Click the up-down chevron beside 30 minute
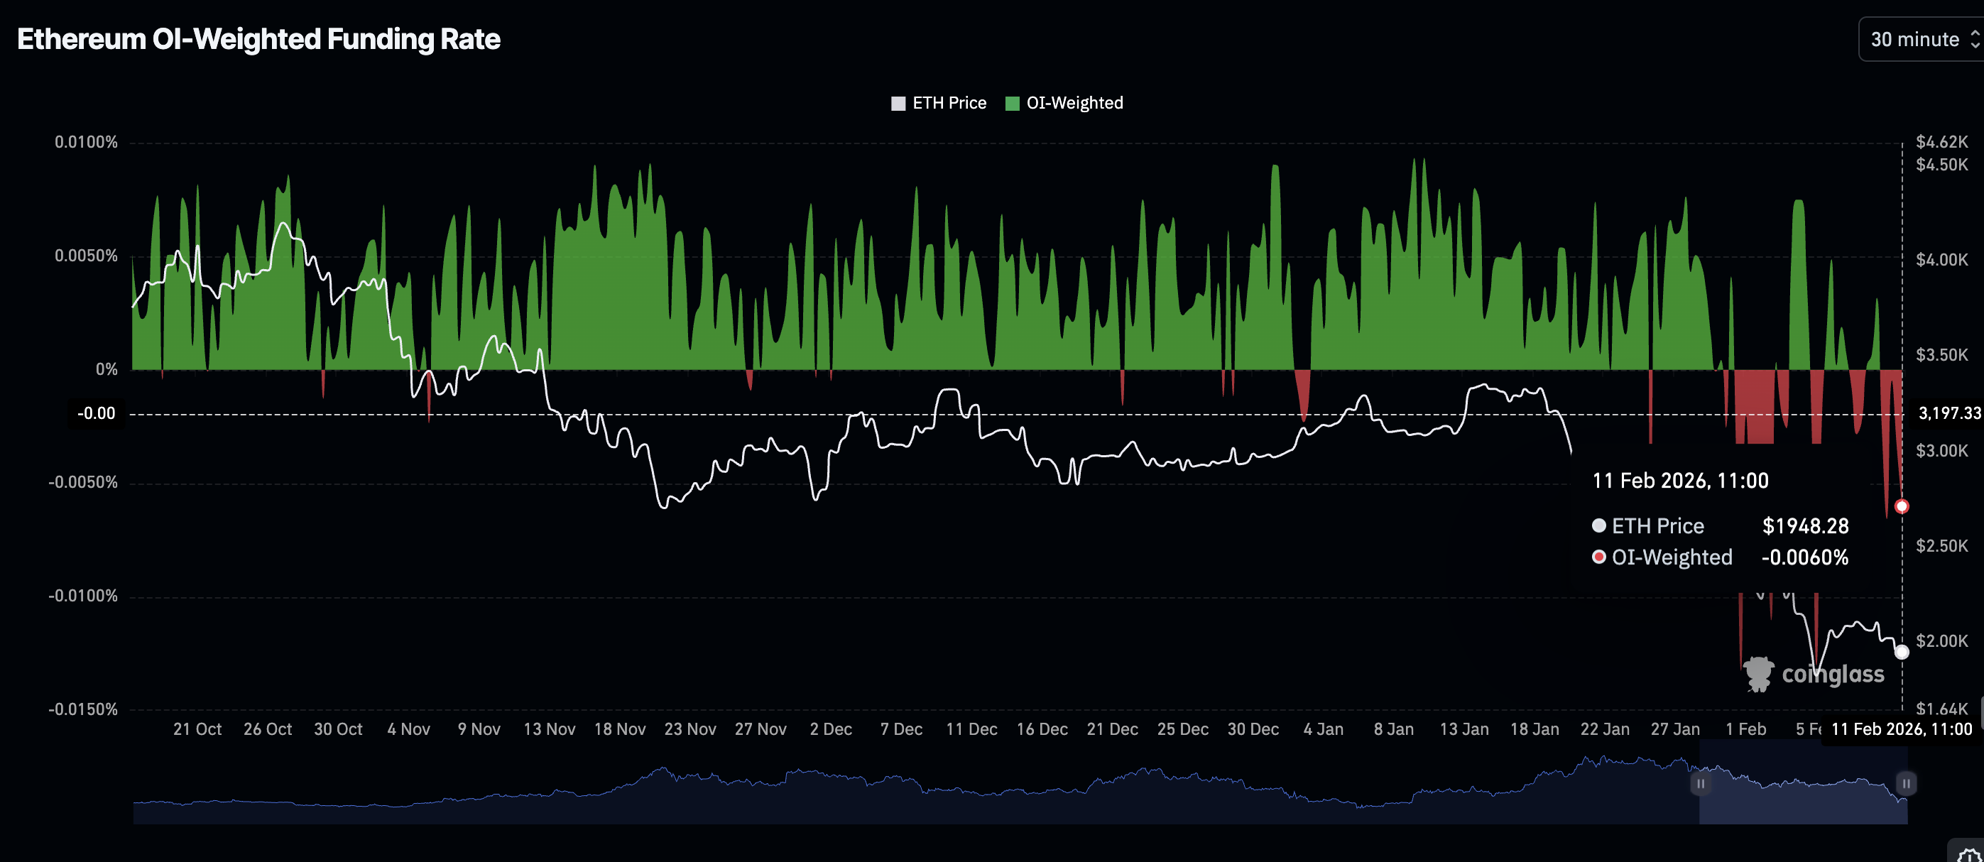 coord(1975,39)
